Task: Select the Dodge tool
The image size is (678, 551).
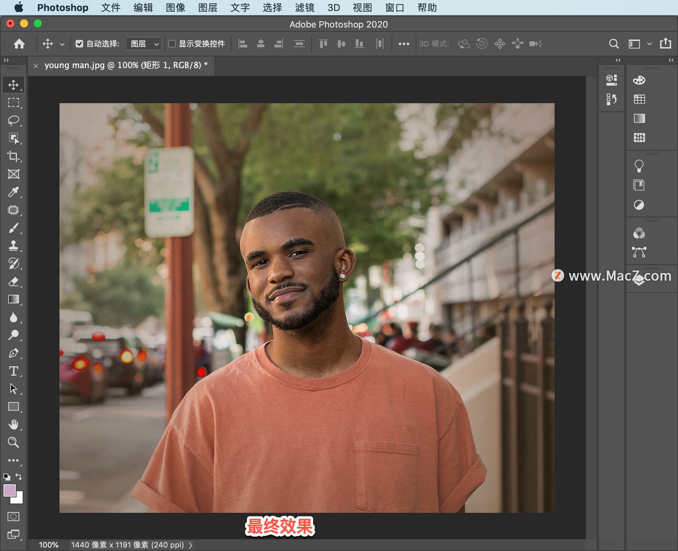Action: click(13, 335)
